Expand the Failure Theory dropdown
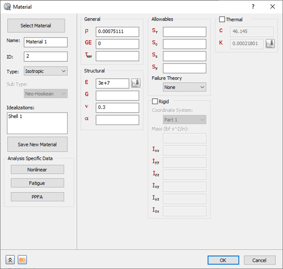The image size is (283, 269). click(x=185, y=87)
